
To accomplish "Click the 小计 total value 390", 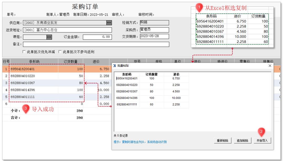I will click(80, 111).
